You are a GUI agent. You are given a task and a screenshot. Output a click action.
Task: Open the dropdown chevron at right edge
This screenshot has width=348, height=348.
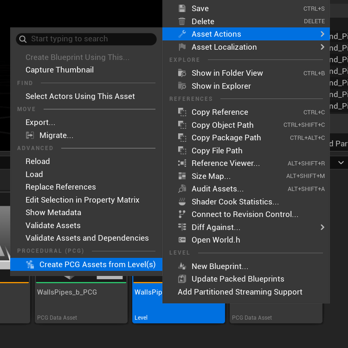coord(341,163)
